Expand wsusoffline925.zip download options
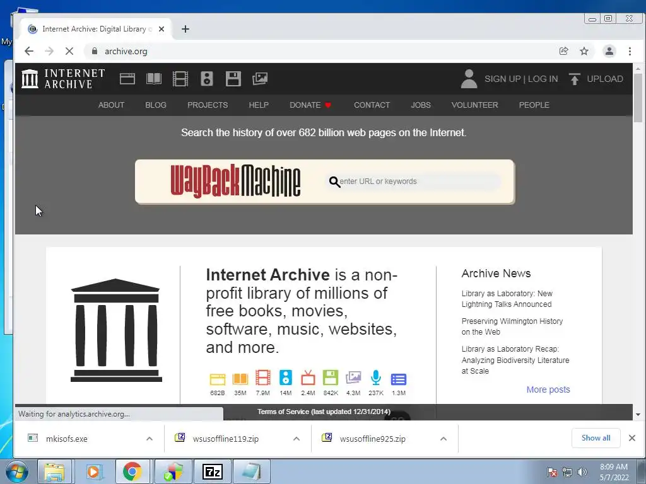 tap(443, 439)
